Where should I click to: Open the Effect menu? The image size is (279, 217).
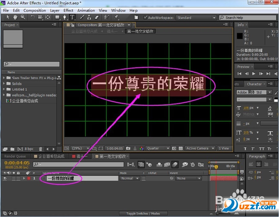[68, 11]
